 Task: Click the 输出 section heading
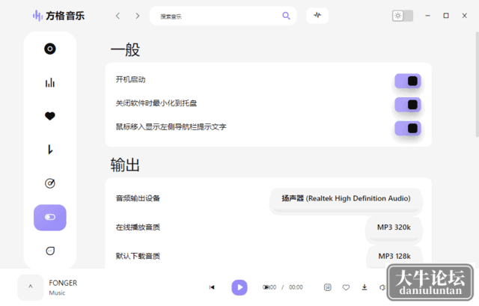[125, 165]
